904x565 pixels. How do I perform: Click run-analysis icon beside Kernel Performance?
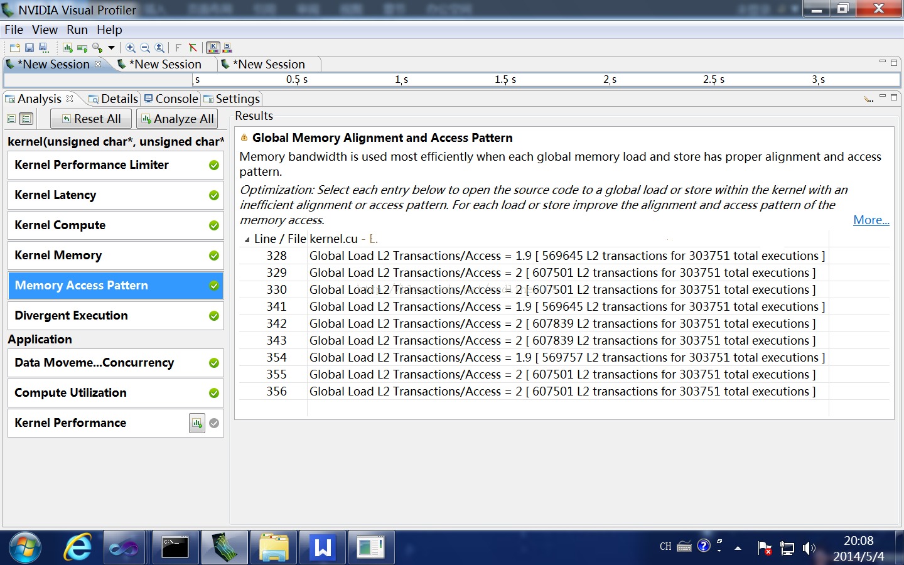[x=197, y=423]
